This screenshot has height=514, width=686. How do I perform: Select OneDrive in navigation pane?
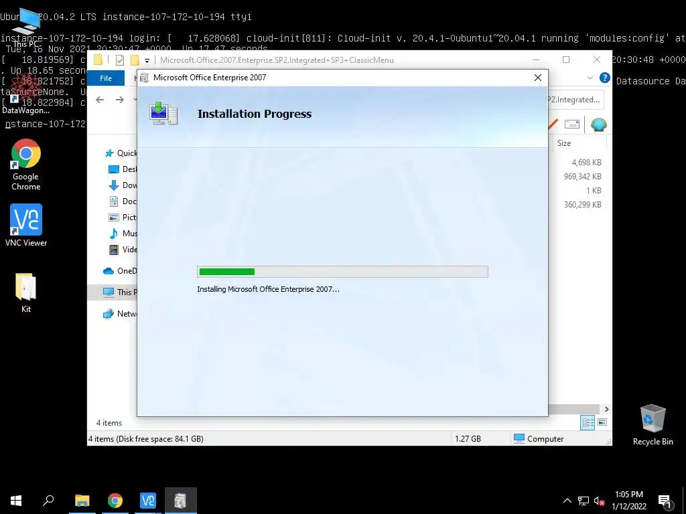[120, 271]
